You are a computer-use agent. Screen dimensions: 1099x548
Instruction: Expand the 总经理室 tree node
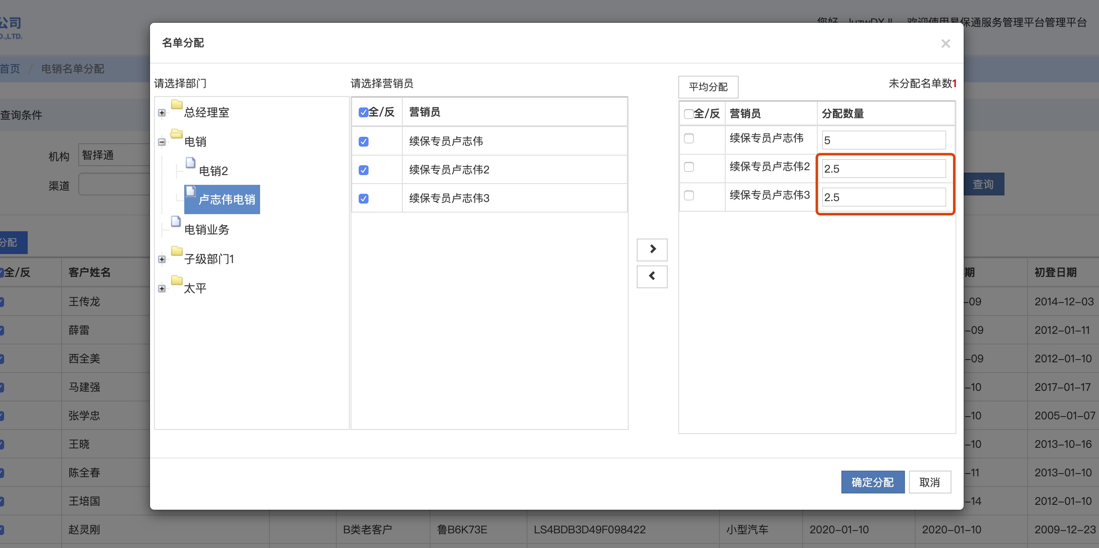(162, 113)
